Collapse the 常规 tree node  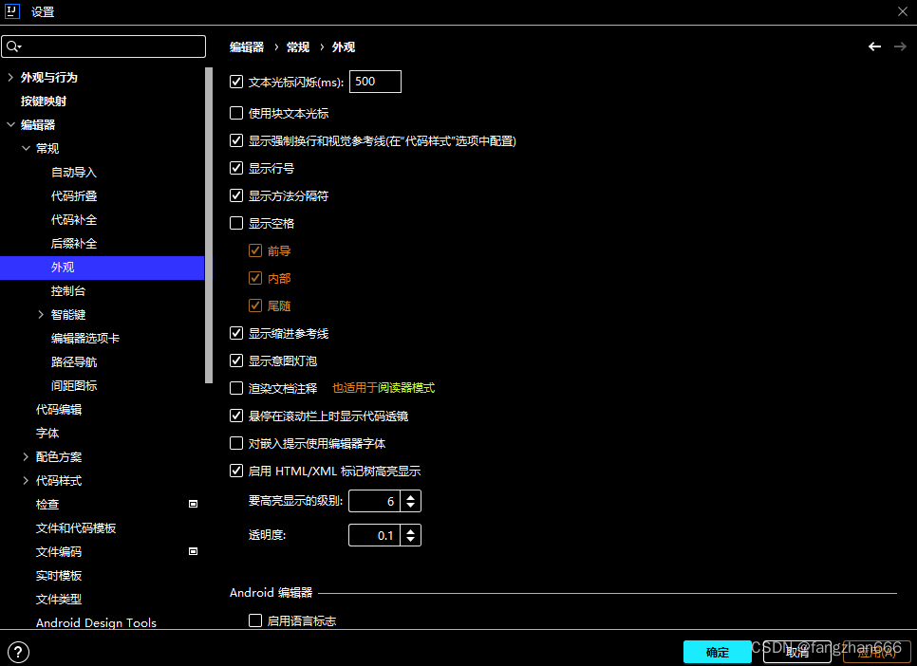tap(26, 149)
